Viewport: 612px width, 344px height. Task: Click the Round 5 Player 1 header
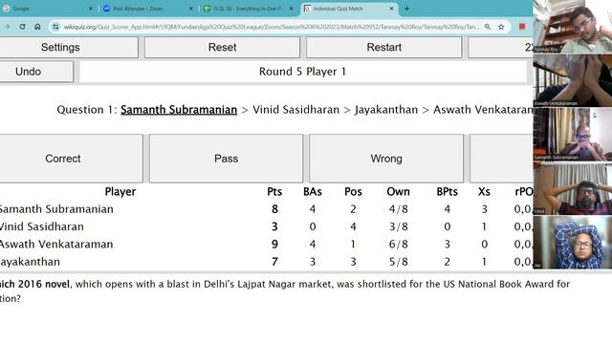coord(302,72)
